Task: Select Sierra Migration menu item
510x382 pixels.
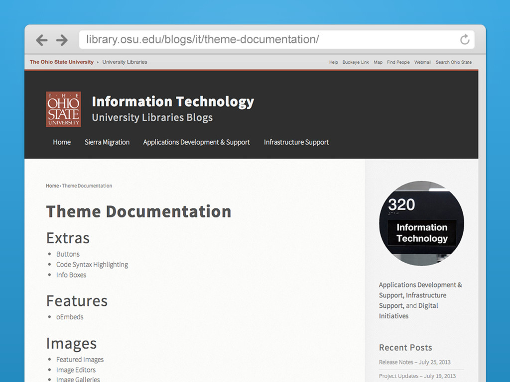Action: point(107,142)
